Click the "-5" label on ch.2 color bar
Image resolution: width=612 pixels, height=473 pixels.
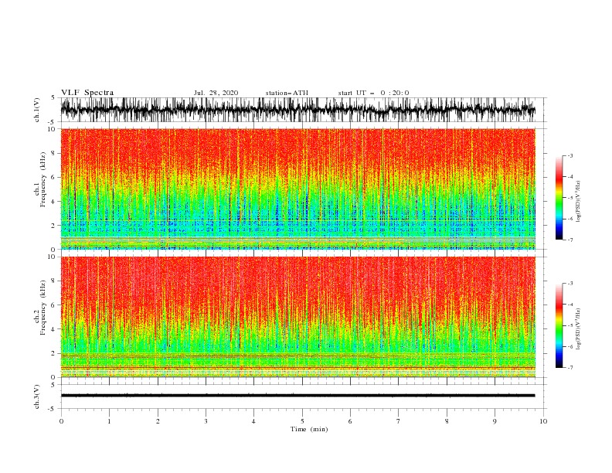click(x=570, y=325)
